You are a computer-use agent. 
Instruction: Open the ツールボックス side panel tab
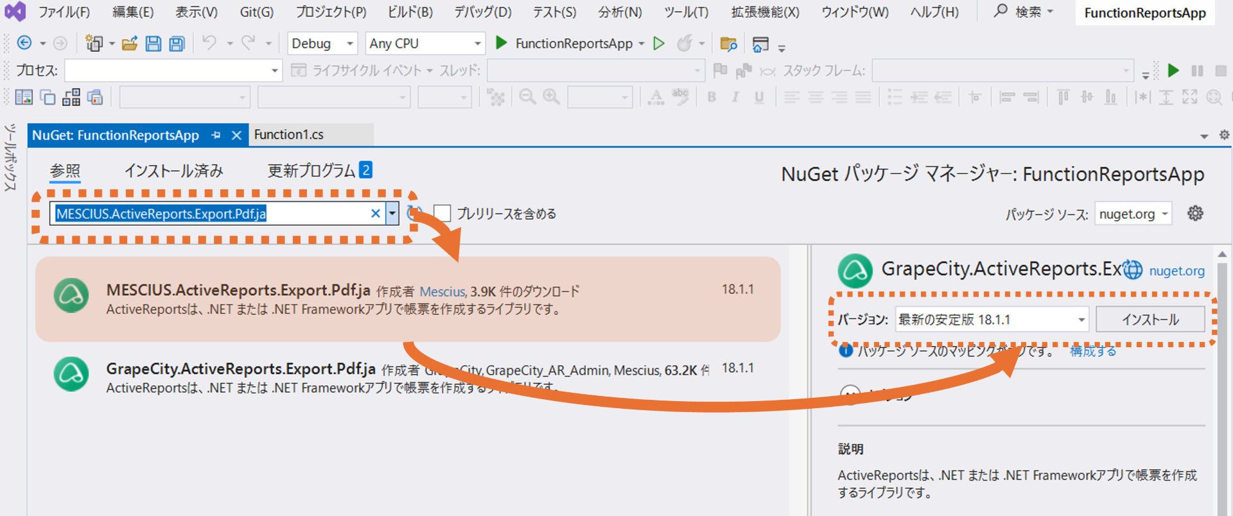pyautogui.click(x=10, y=157)
